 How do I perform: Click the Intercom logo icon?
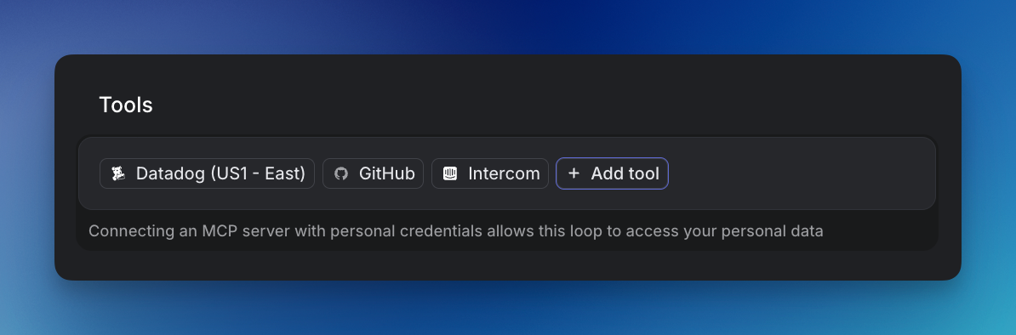tap(449, 173)
